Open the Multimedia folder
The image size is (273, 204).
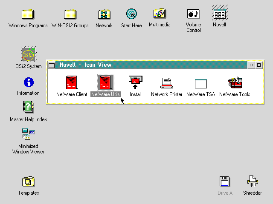(160, 14)
